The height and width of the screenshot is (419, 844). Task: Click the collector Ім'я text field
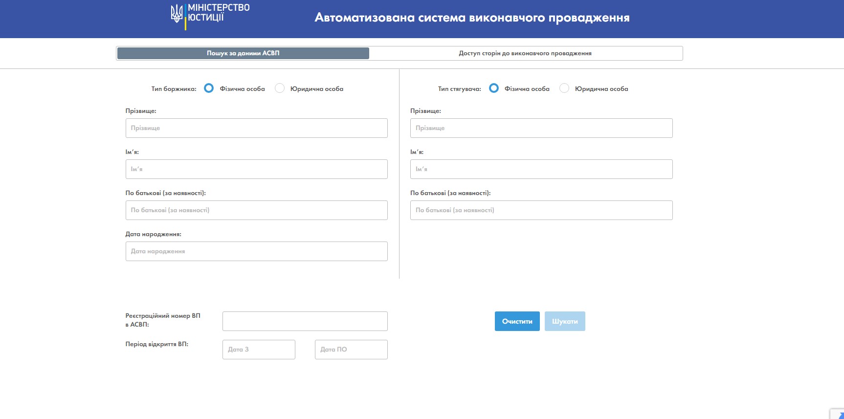tap(541, 169)
